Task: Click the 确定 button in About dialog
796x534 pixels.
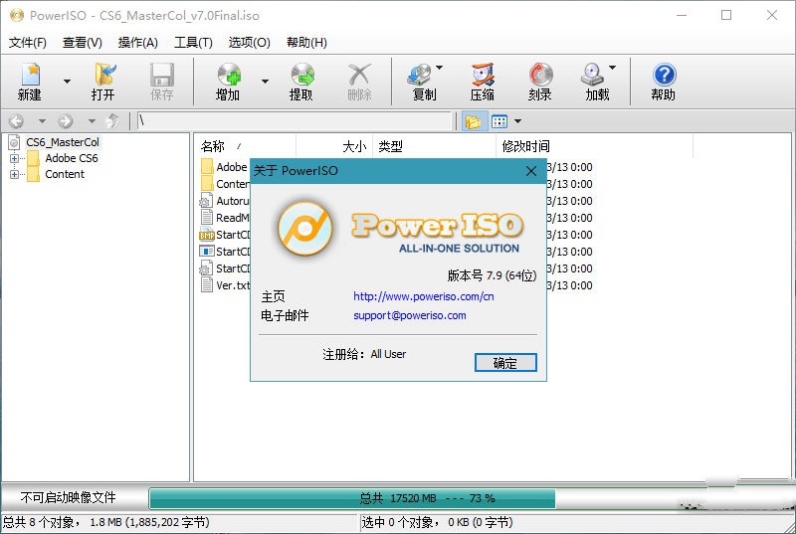Action: 505,363
